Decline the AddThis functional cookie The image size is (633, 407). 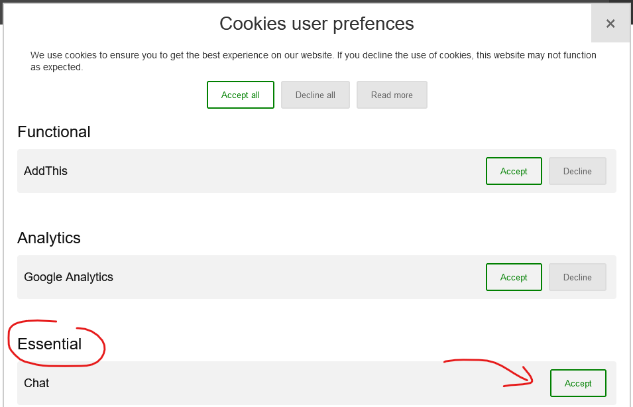[x=577, y=171]
